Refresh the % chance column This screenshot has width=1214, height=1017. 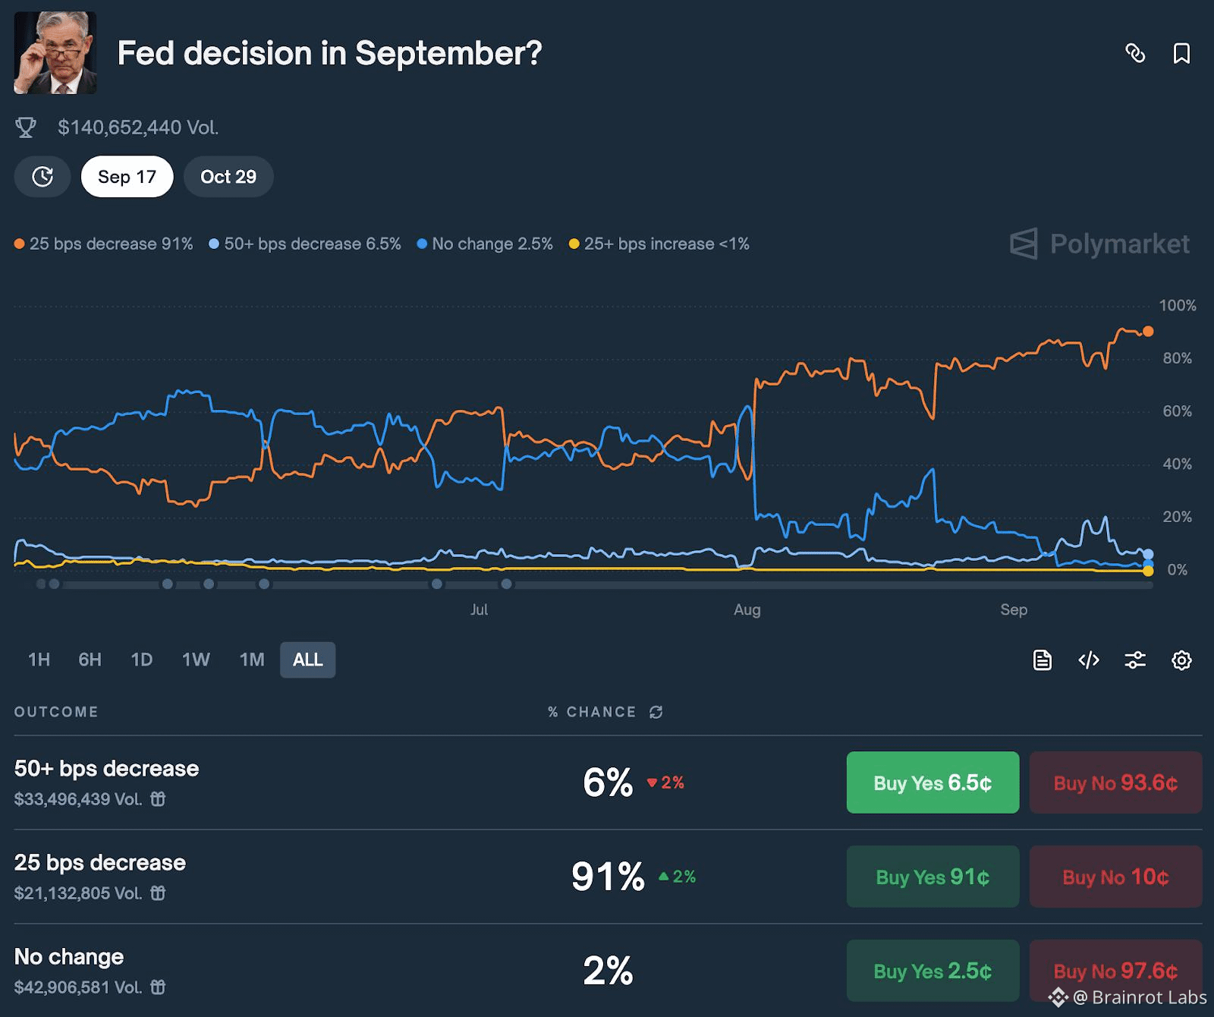(x=656, y=712)
